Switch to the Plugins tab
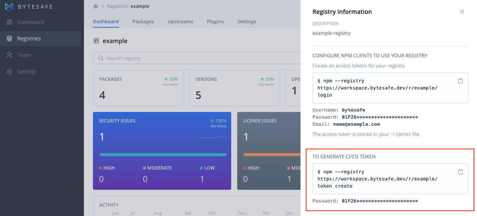Screen dimensions: 477x216 (x=215, y=21)
